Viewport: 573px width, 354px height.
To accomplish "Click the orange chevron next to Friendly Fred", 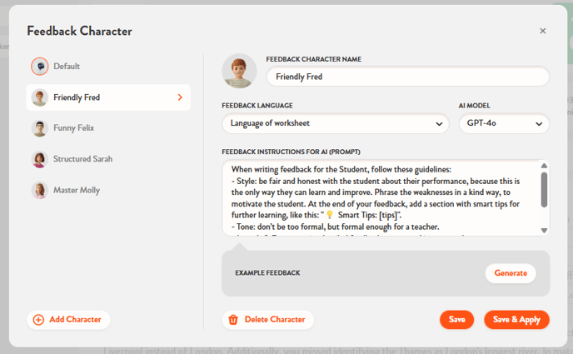I will pyautogui.click(x=180, y=97).
